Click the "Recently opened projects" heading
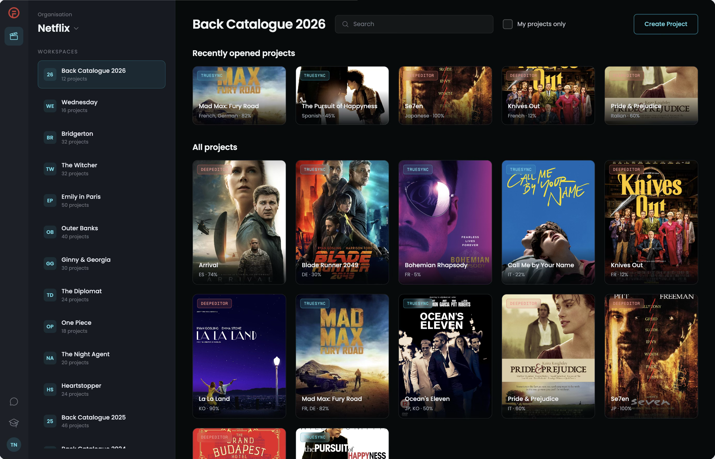Viewport: 715px width, 459px height. (244, 53)
